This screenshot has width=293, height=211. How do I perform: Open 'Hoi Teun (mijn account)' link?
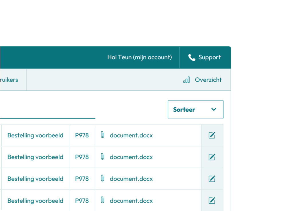pyautogui.click(x=140, y=57)
